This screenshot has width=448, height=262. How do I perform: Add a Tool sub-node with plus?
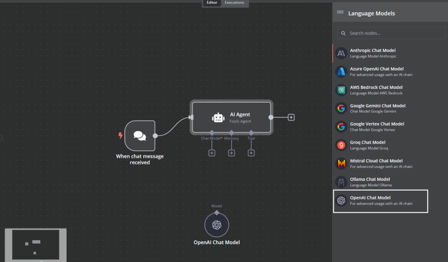click(x=251, y=153)
